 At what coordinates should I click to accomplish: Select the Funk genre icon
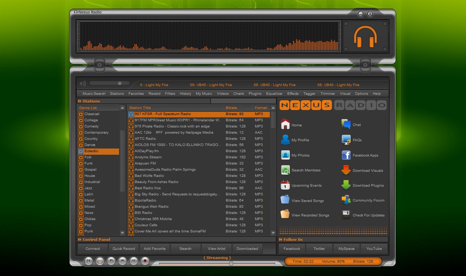81,163
